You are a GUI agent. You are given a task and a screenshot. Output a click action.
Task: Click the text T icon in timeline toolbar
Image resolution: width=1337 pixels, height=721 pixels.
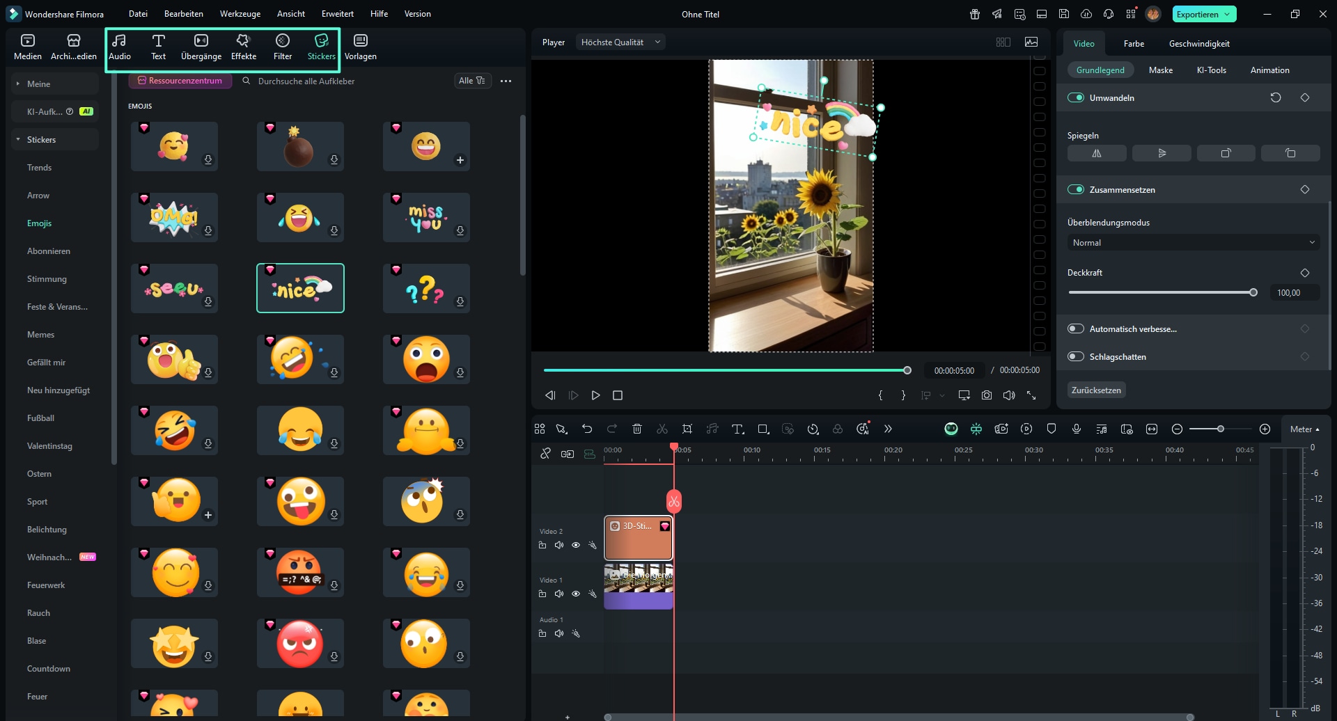pos(737,429)
